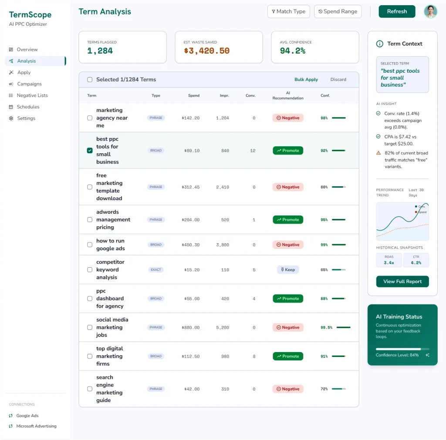Click the Schedules calendar icon
Screen dimensions: 446x440
click(11, 107)
